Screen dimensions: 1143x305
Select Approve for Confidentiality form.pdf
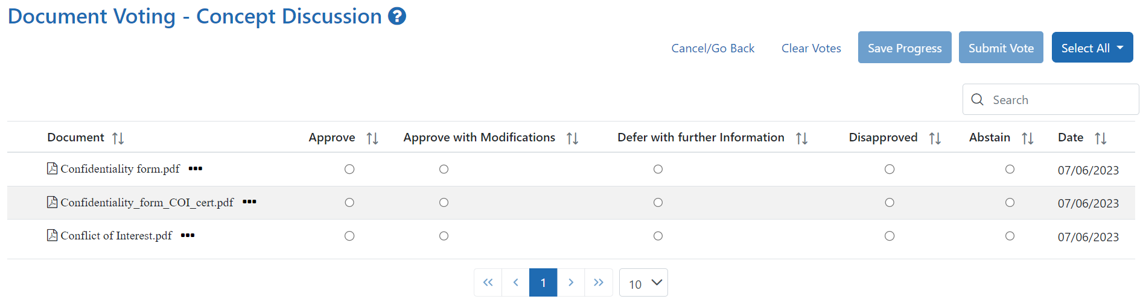coord(349,169)
